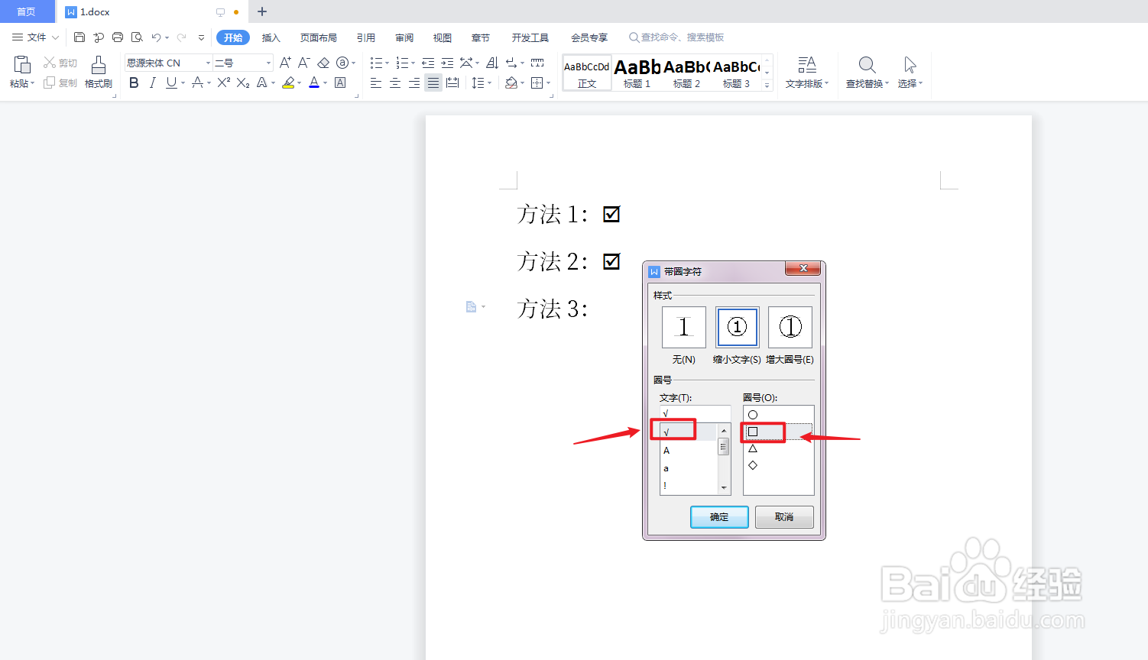
Task: Choose the 增大圈号(E) style option
Action: tap(790, 328)
